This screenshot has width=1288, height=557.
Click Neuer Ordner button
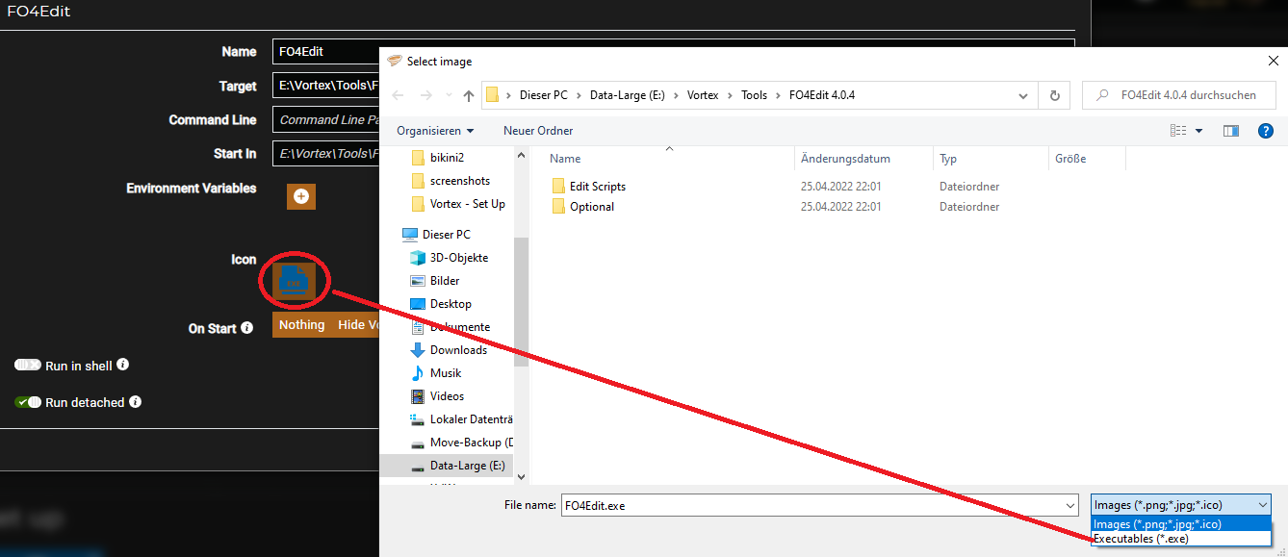(538, 131)
